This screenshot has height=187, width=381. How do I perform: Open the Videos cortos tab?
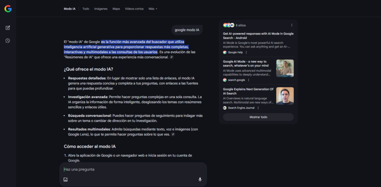(x=134, y=9)
